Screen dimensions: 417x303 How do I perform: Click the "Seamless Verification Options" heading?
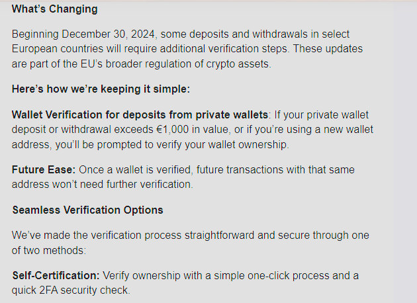click(88, 210)
